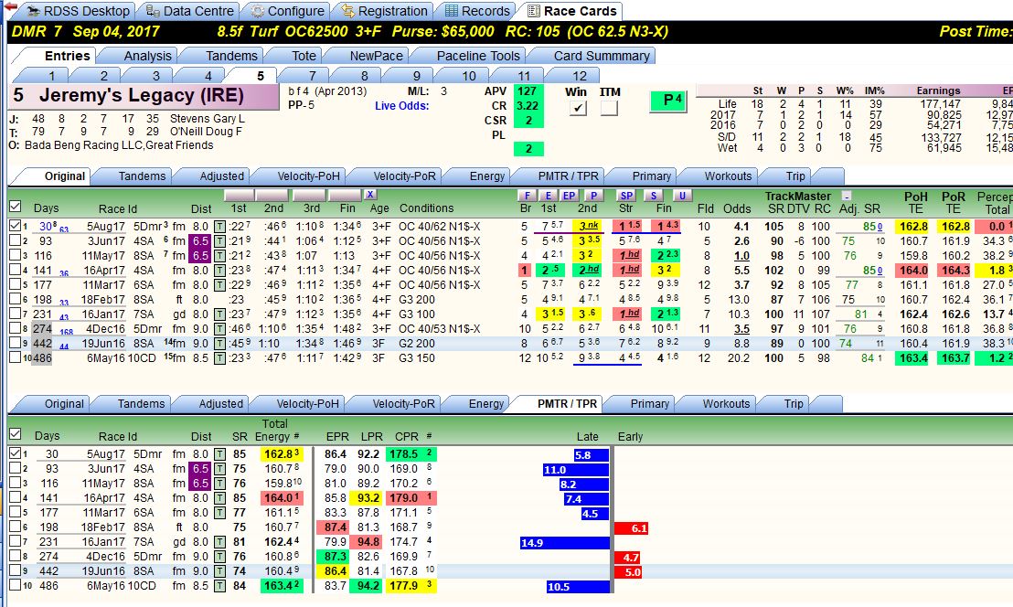Click the EP filter button

(x=570, y=196)
